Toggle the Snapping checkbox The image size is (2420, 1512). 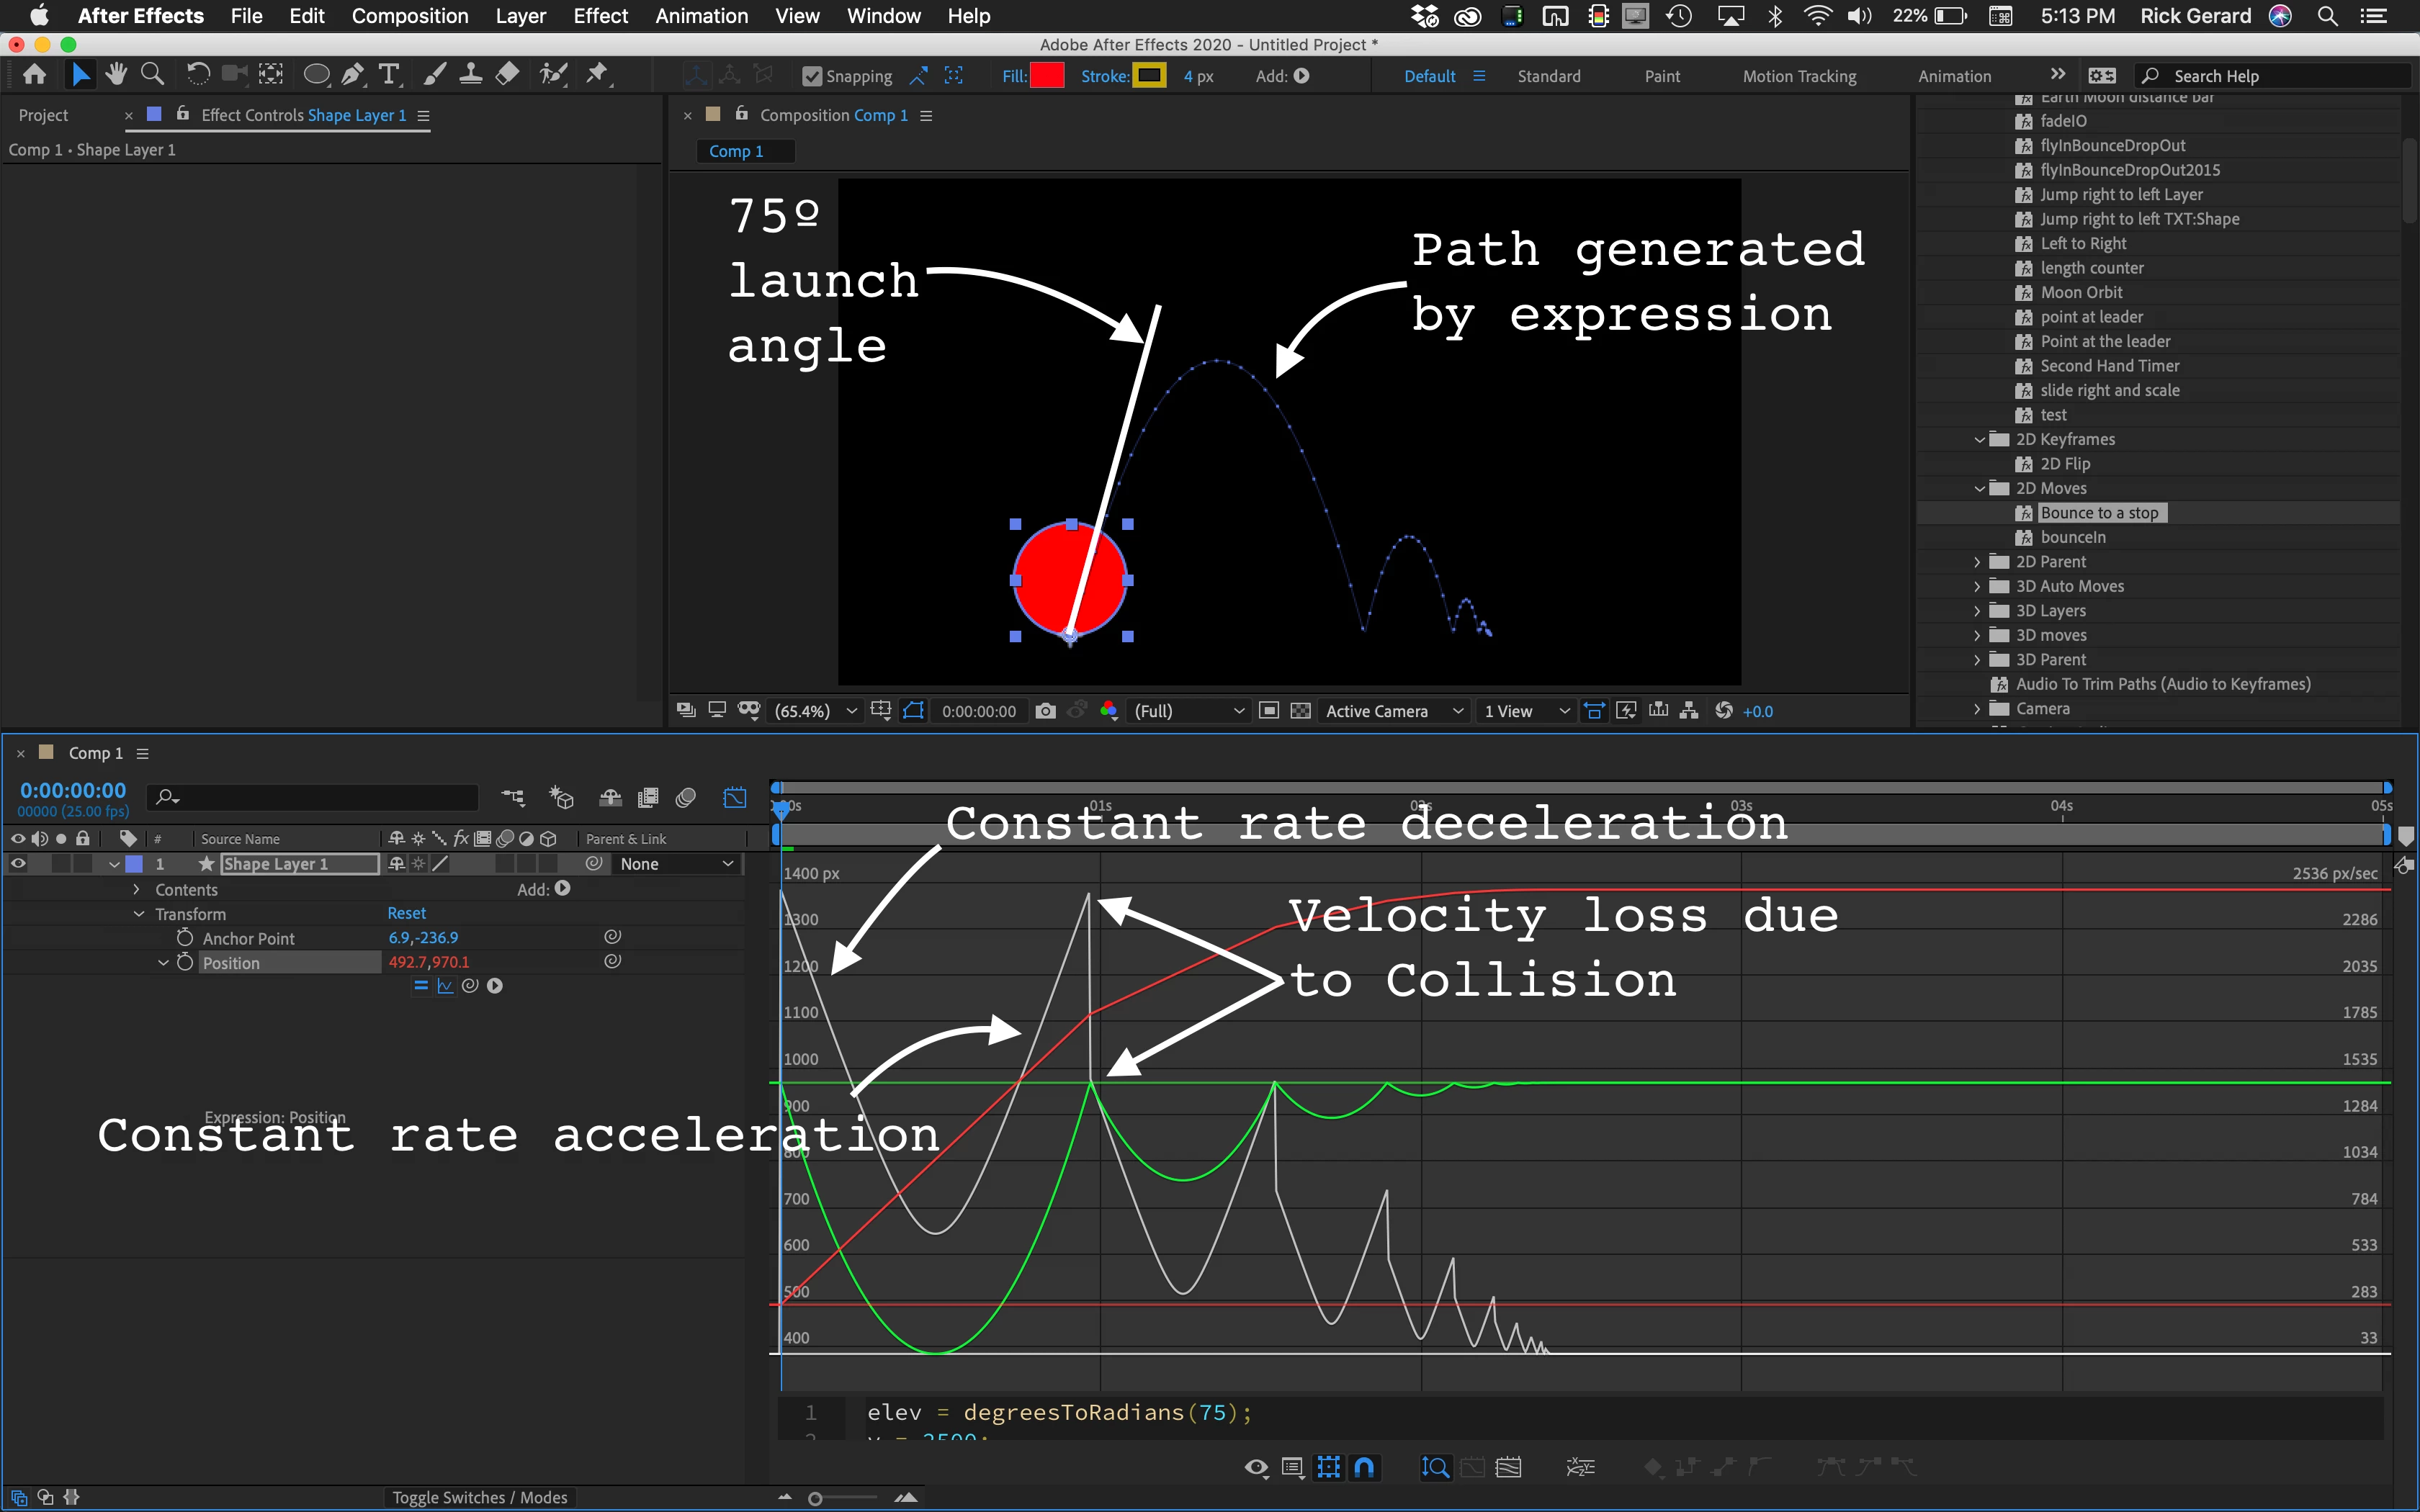[x=812, y=76]
